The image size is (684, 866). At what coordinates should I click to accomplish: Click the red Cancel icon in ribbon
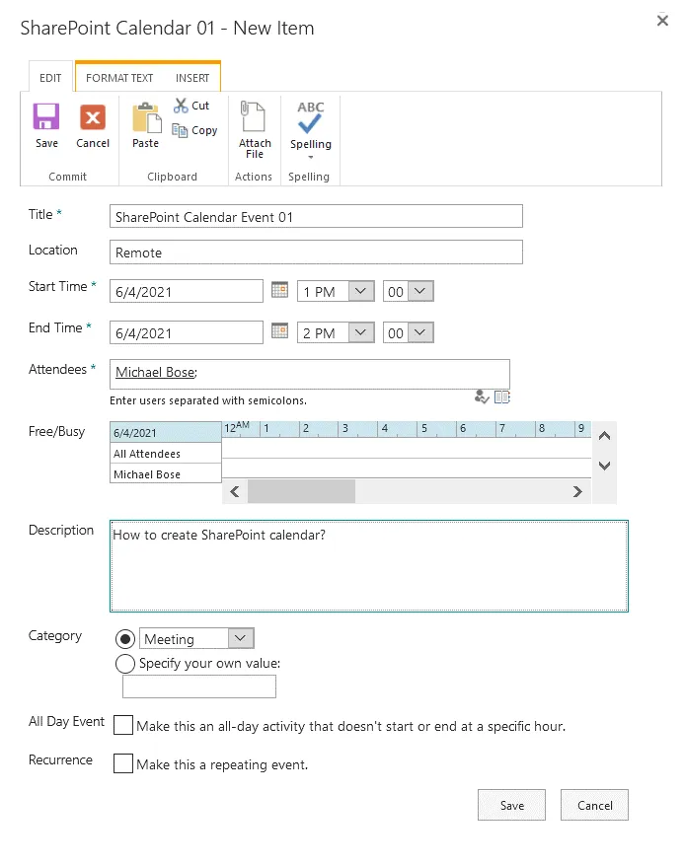[93, 119]
